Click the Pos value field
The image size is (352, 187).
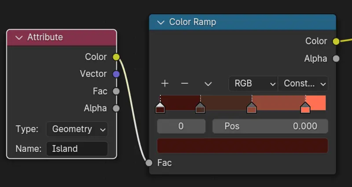click(270, 126)
